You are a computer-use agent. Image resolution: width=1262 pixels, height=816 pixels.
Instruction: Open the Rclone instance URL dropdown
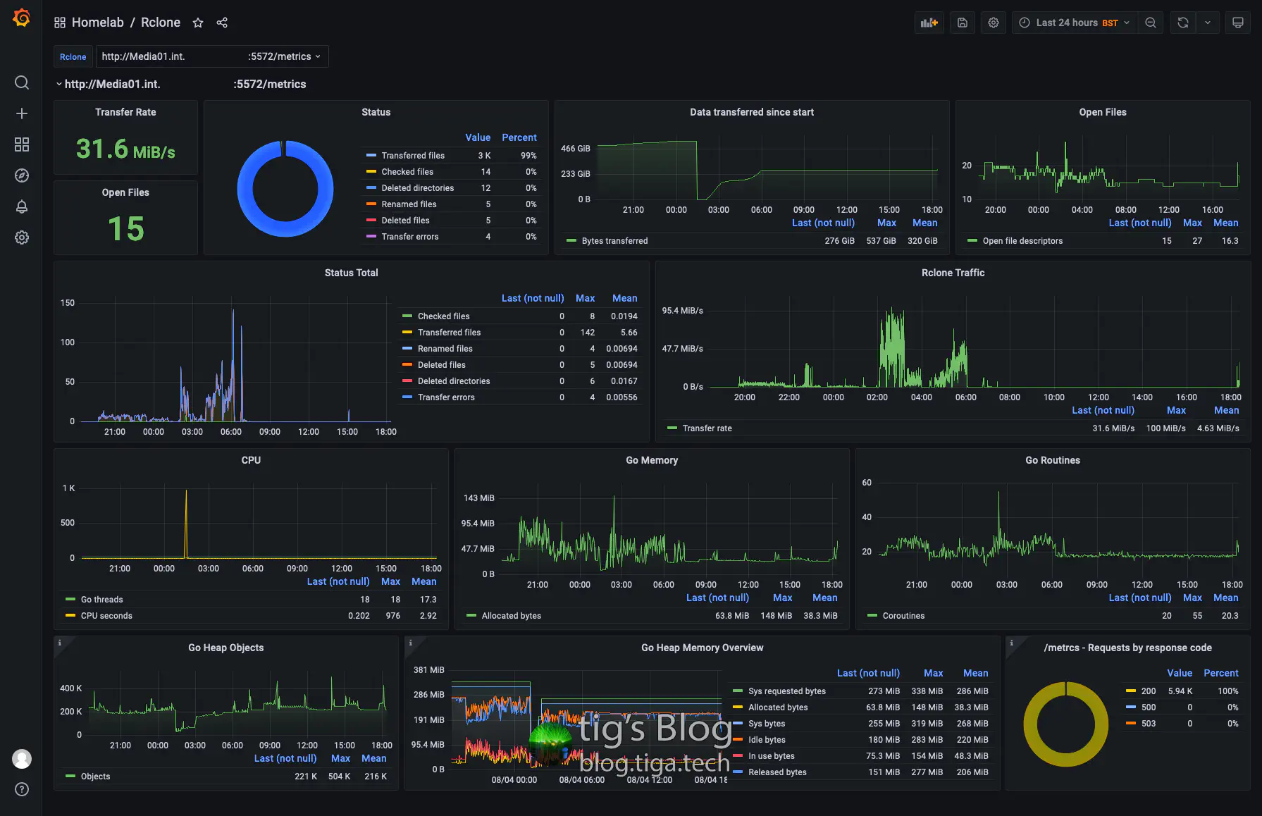pos(212,56)
